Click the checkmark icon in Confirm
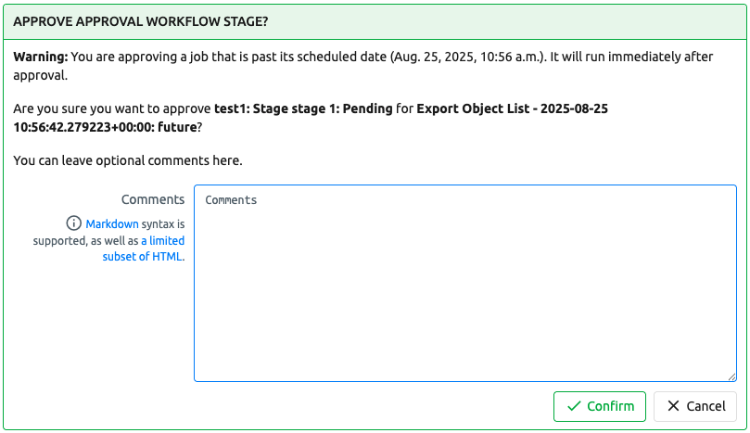This screenshot has height=433, width=750. click(574, 406)
